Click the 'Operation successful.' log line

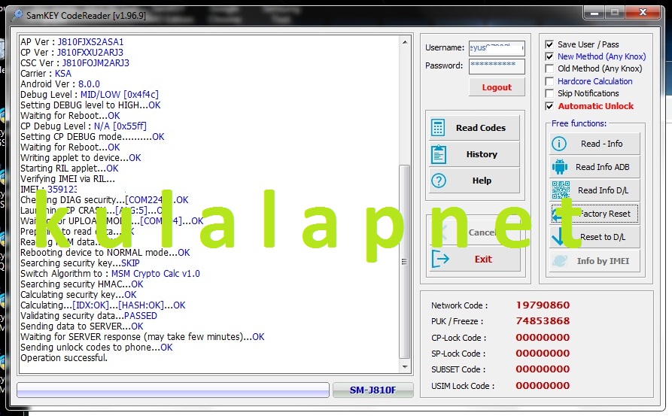tap(64, 358)
